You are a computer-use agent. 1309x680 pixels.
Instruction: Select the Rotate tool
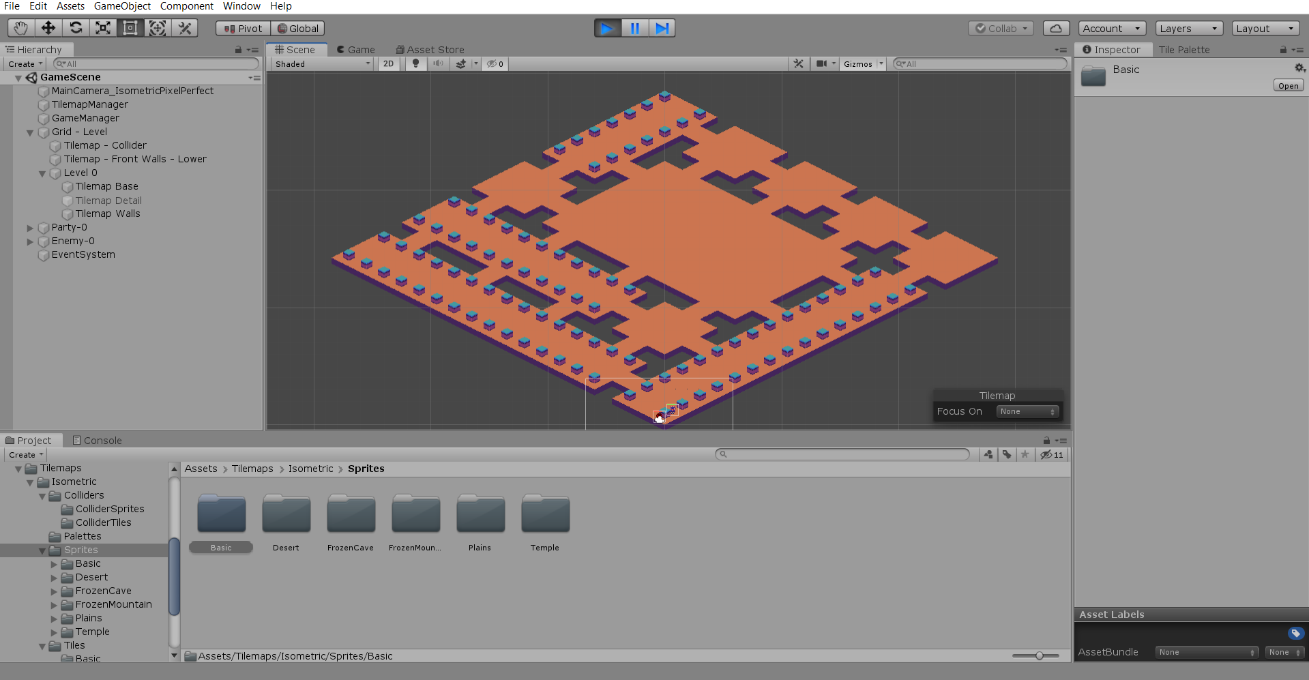click(x=76, y=28)
